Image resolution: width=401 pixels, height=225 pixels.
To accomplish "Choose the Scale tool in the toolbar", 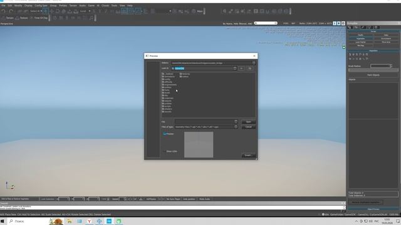I will point(64,11).
